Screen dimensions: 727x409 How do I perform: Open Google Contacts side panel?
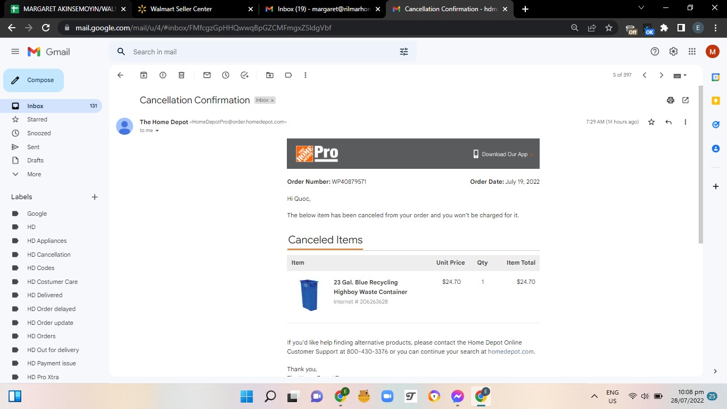pos(716,149)
